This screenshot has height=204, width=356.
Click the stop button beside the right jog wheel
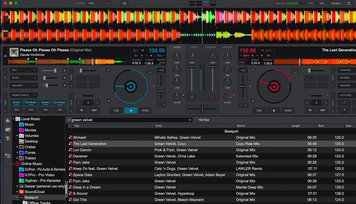tap(253, 101)
